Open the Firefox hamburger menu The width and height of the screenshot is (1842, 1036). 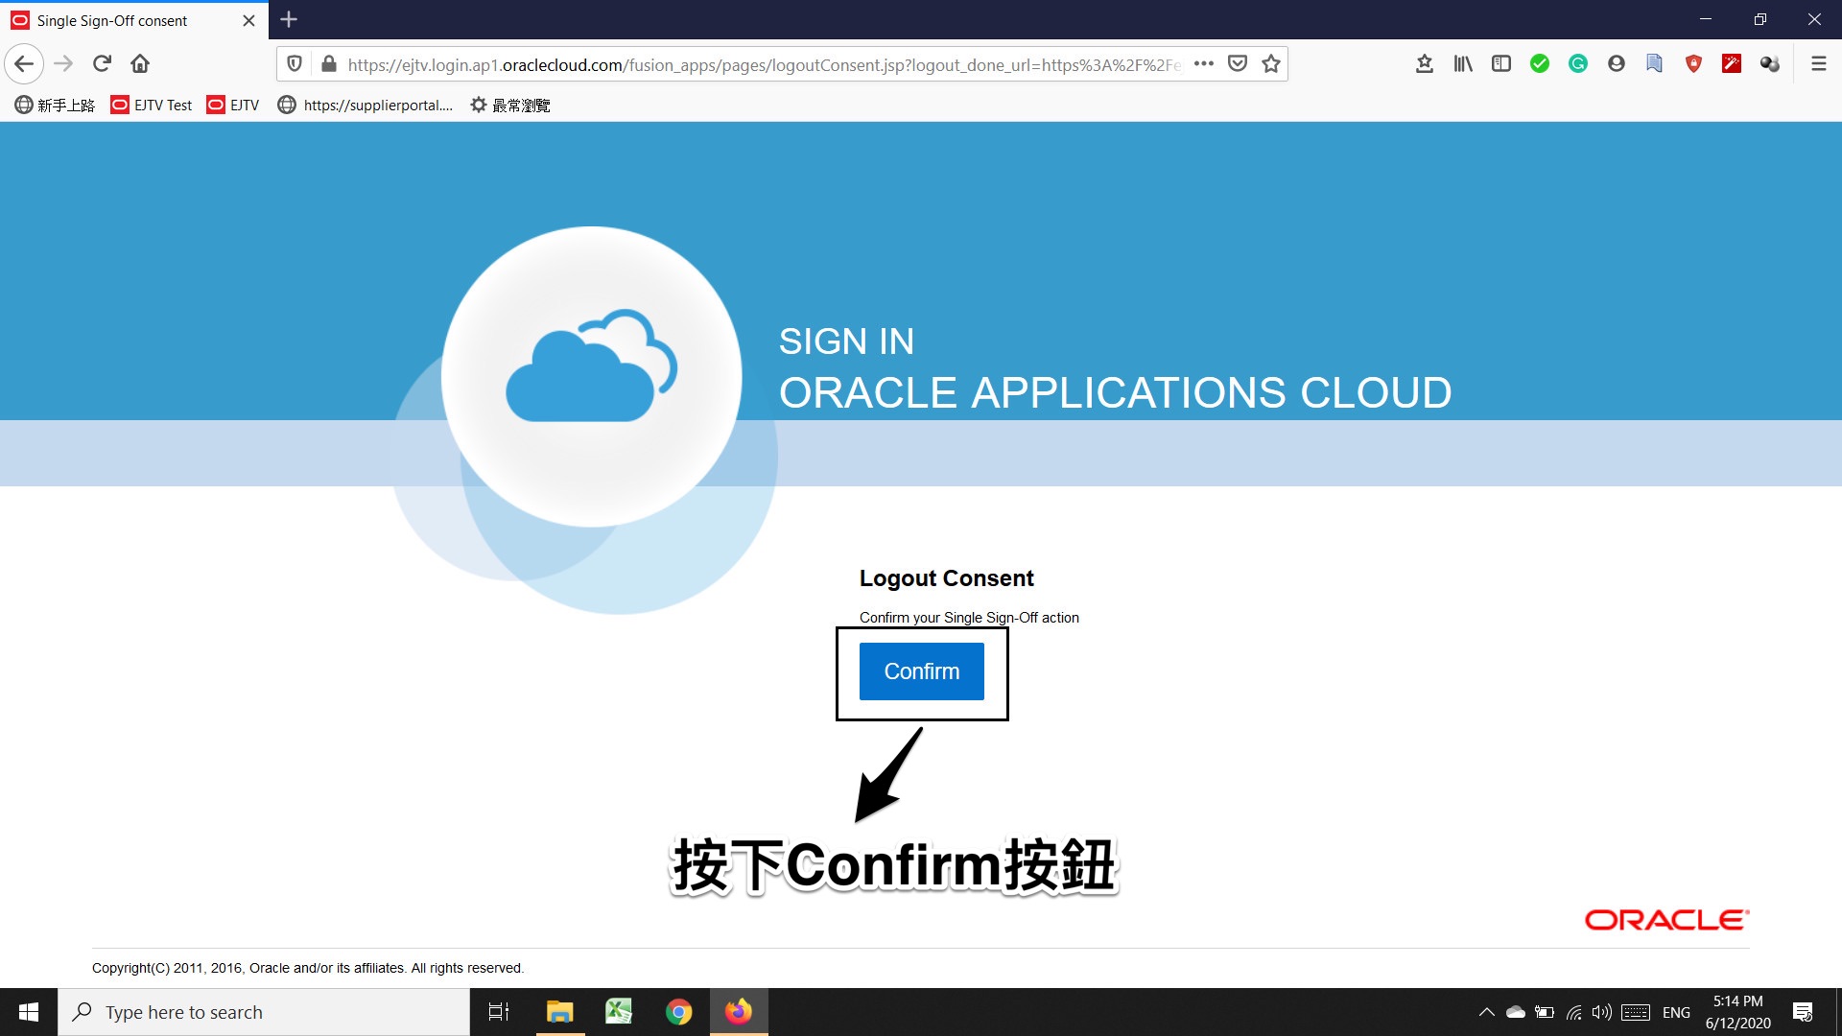pyautogui.click(x=1818, y=64)
